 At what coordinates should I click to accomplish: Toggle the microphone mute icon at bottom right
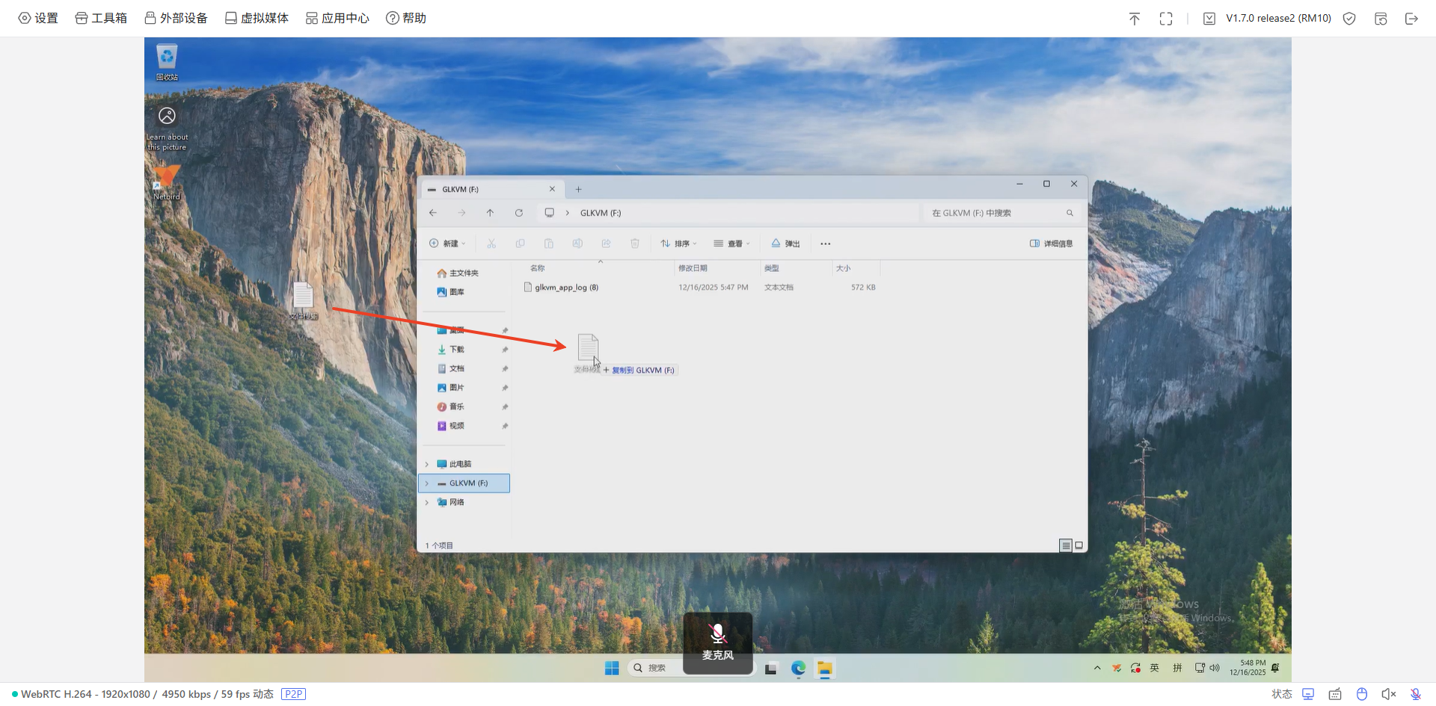[1416, 694]
